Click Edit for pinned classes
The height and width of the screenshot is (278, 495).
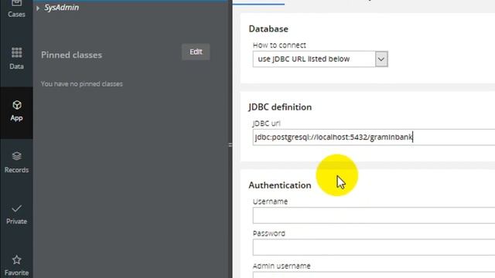pyautogui.click(x=196, y=52)
